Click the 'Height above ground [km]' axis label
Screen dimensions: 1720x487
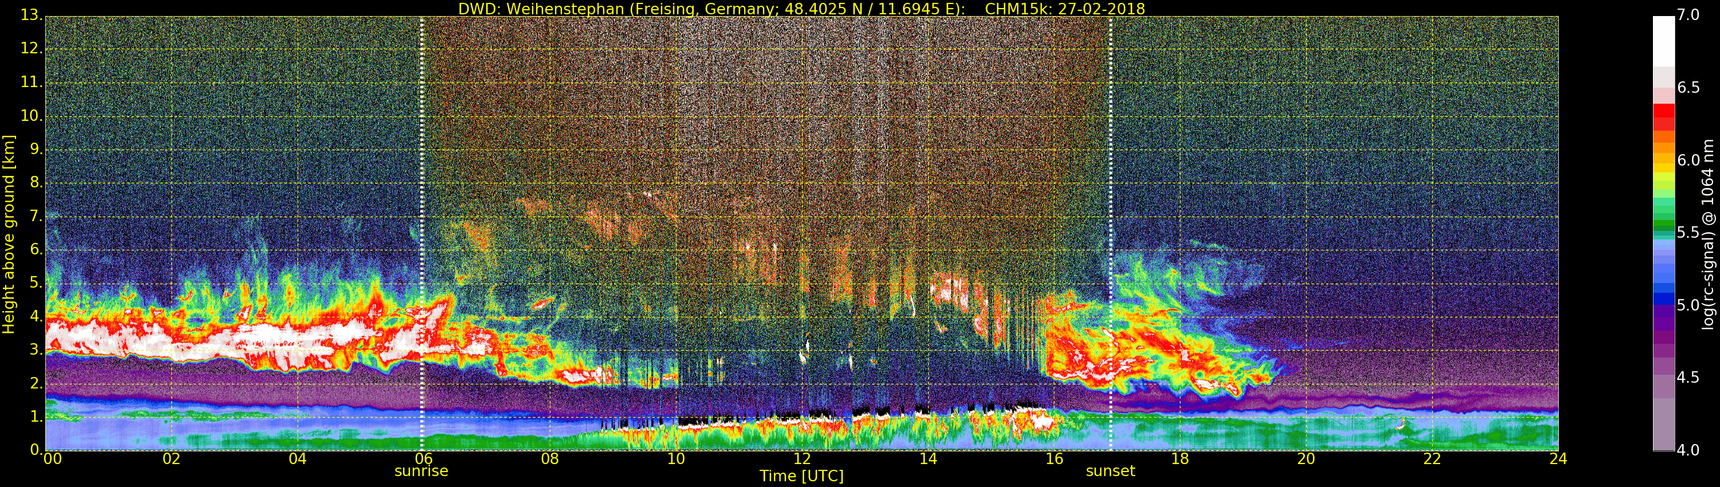(9, 234)
